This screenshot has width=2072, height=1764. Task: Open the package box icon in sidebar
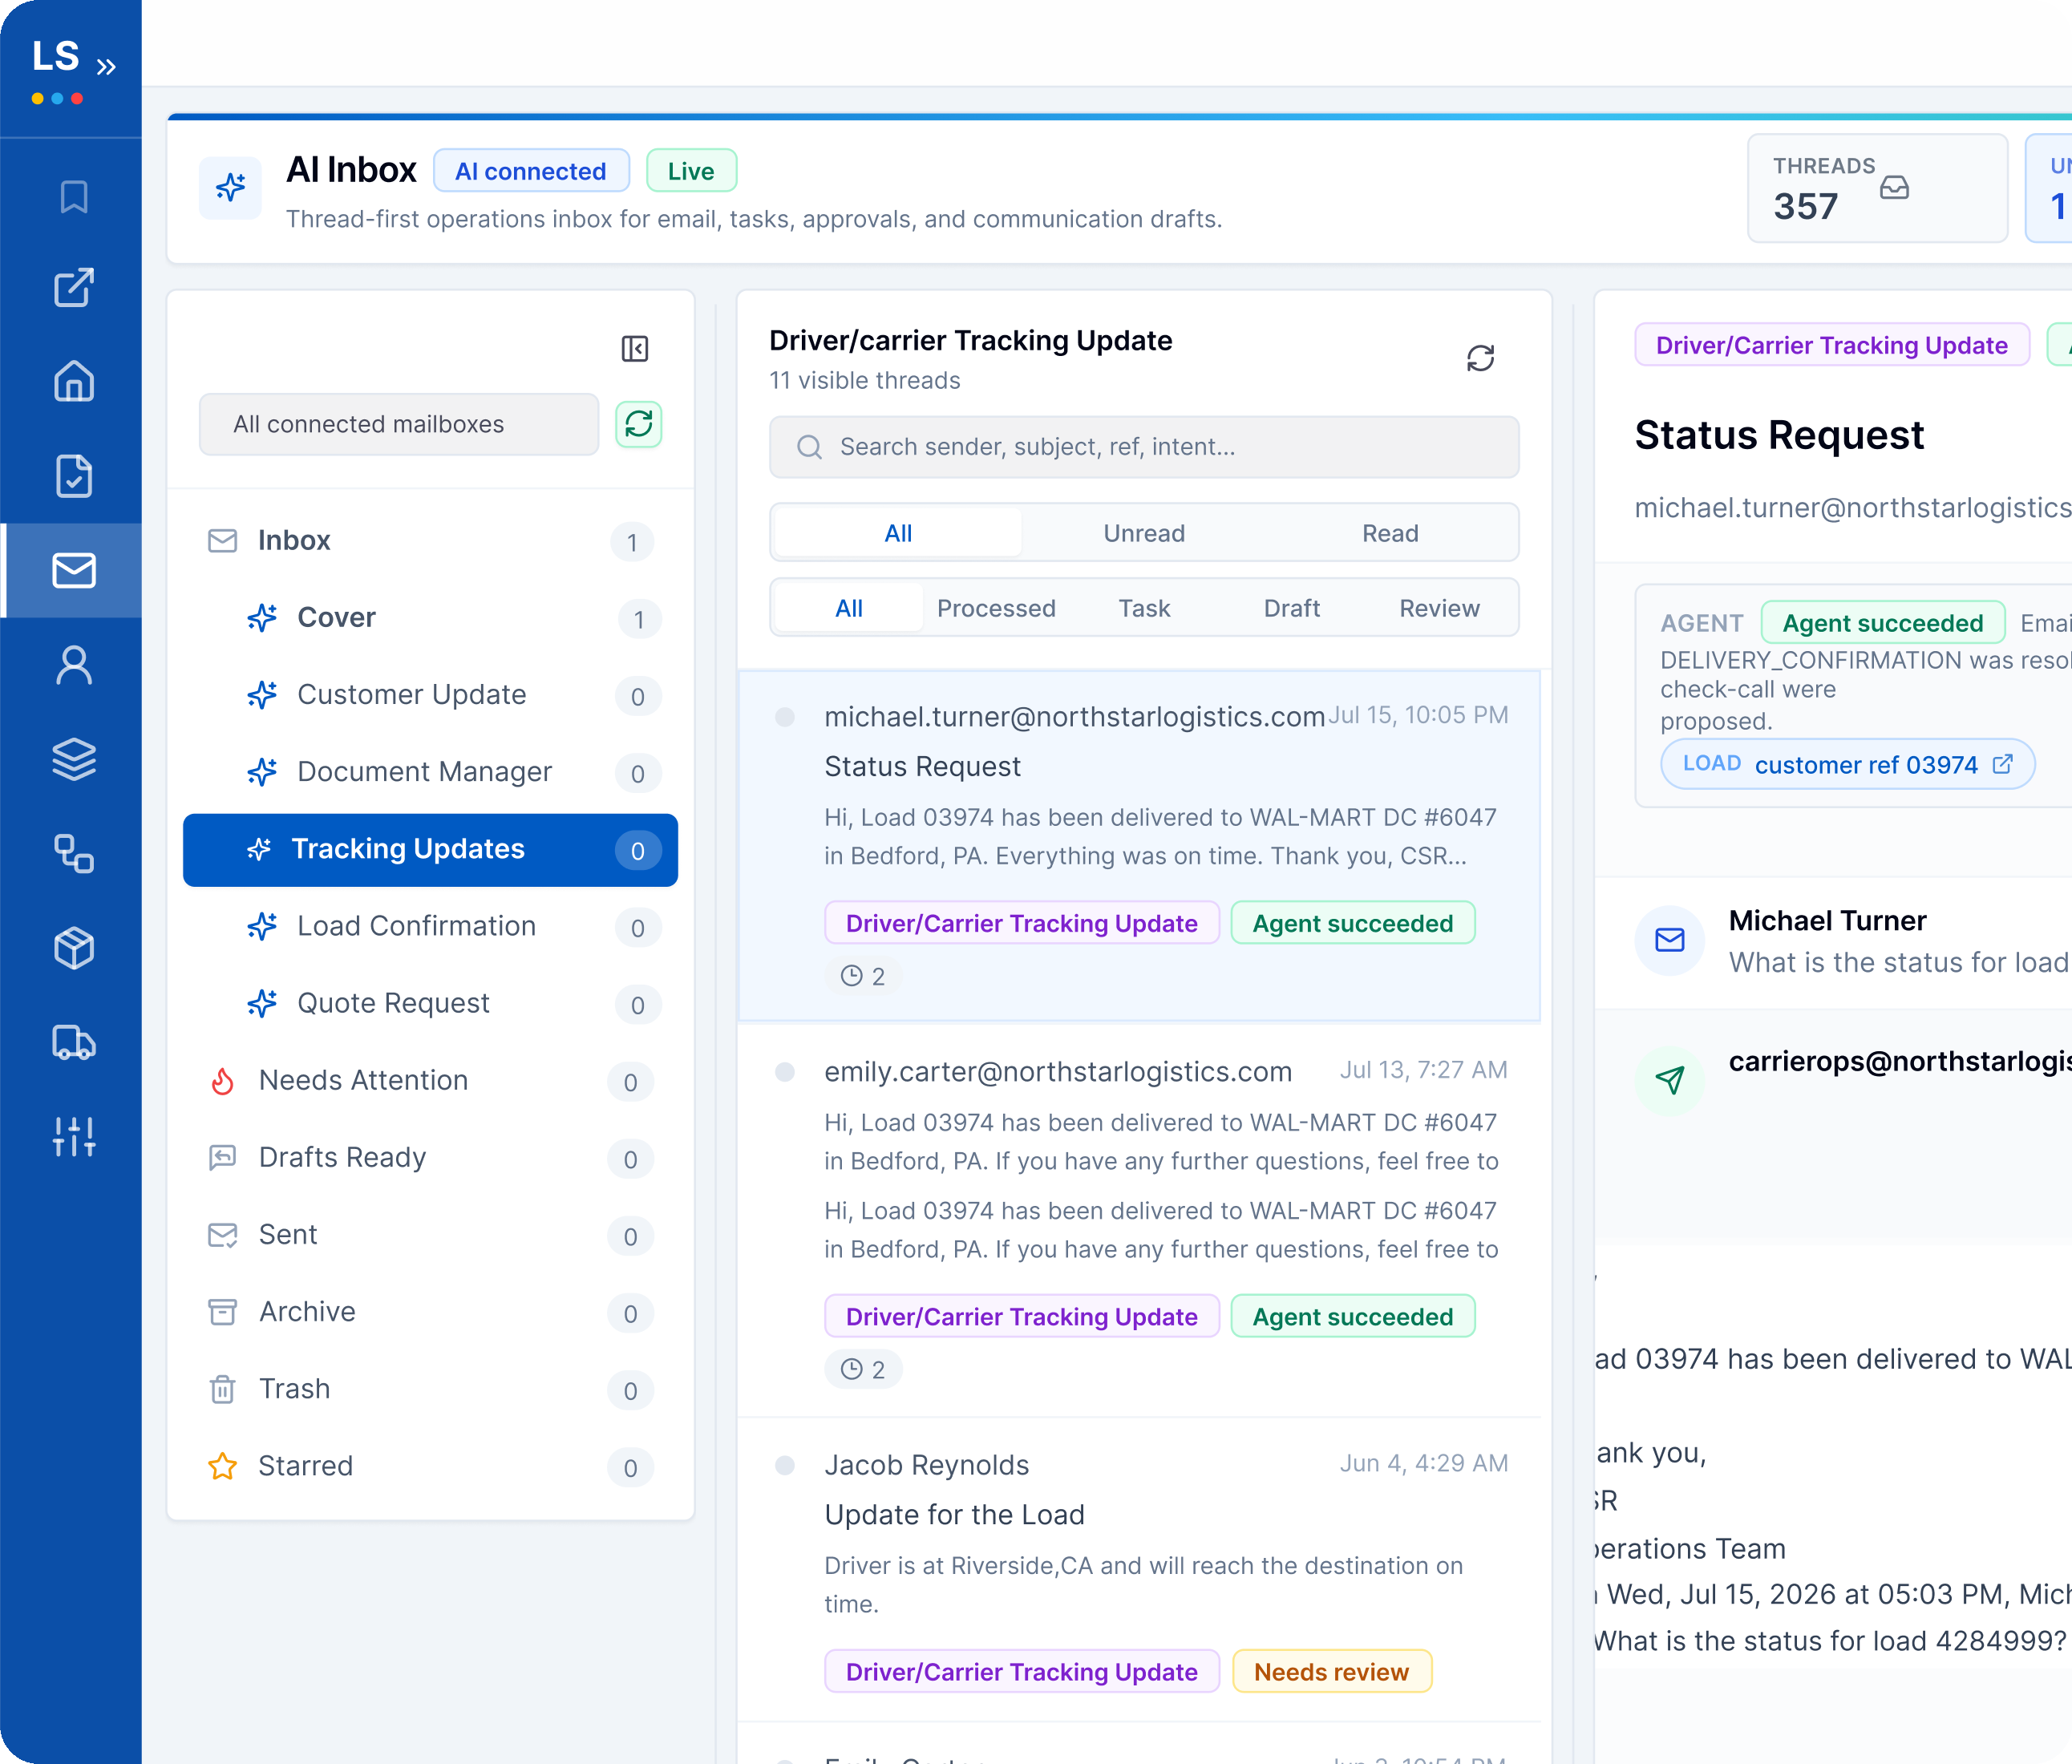pyautogui.click(x=74, y=948)
